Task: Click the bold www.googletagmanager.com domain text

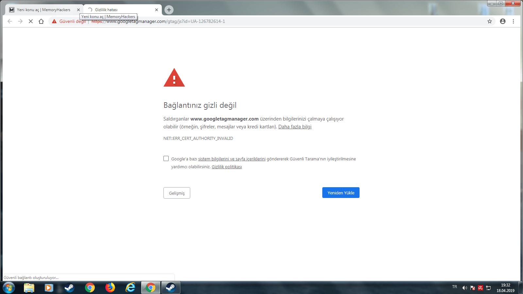Action: [x=225, y=119]
